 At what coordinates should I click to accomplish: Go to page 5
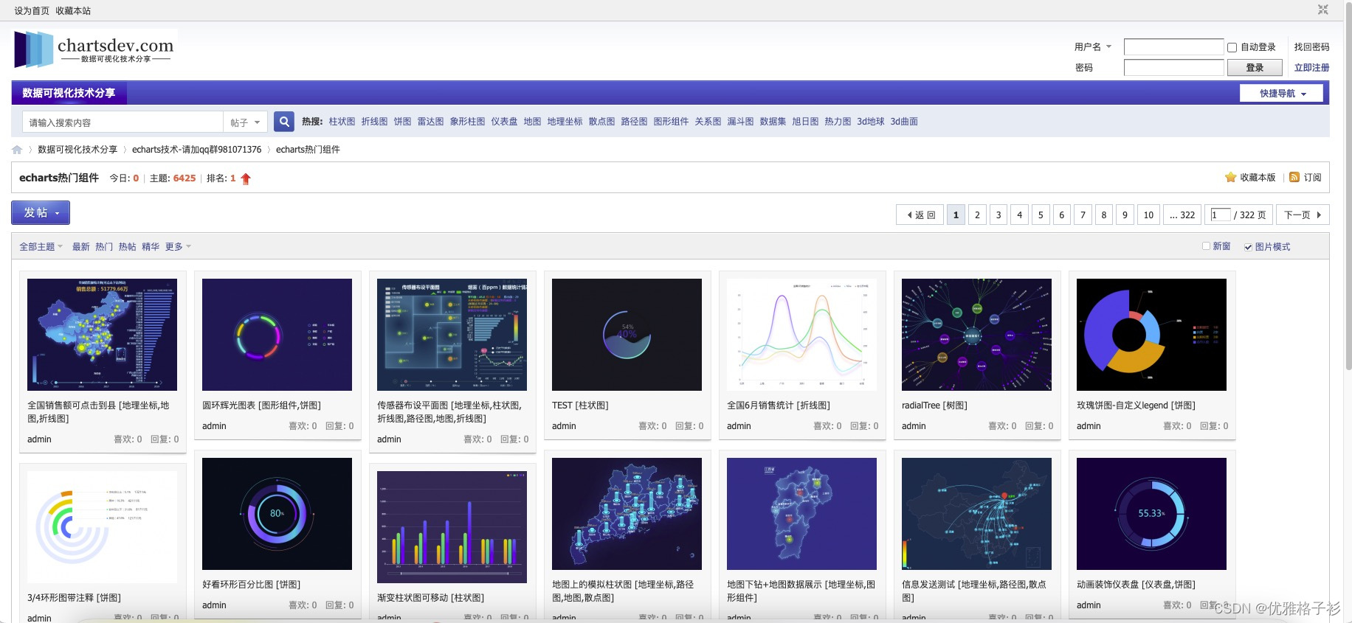point(1041,215)
